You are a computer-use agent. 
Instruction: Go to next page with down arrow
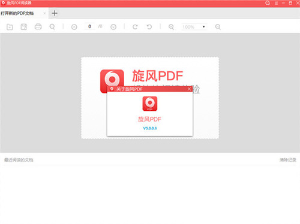[x=113, y=27]
